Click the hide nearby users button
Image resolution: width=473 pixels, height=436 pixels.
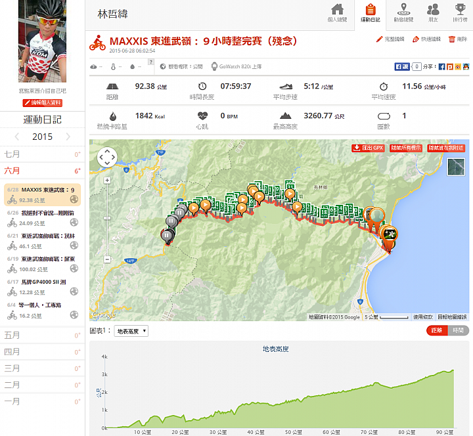point(446,148)
